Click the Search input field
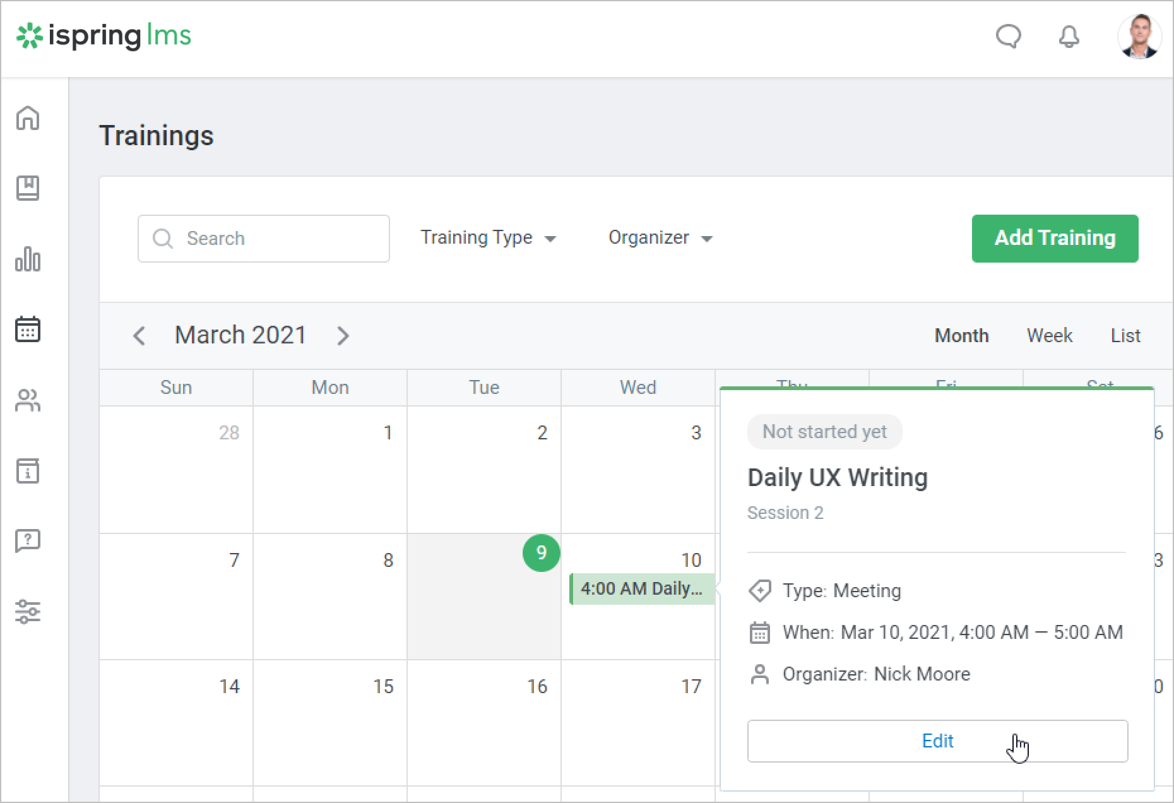 point(264,239)
